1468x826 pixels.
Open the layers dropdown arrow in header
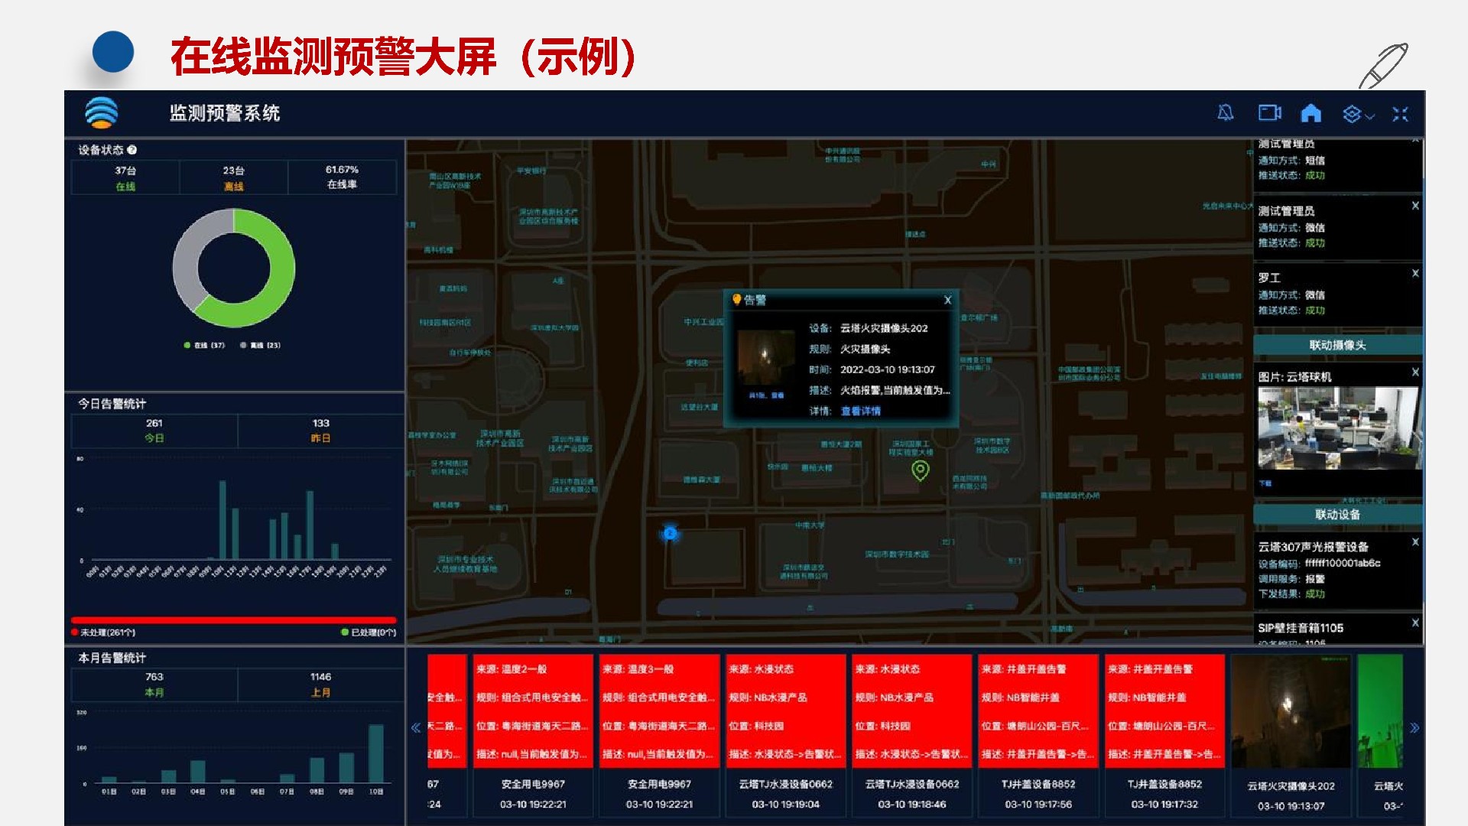[x=1370, y=116]
